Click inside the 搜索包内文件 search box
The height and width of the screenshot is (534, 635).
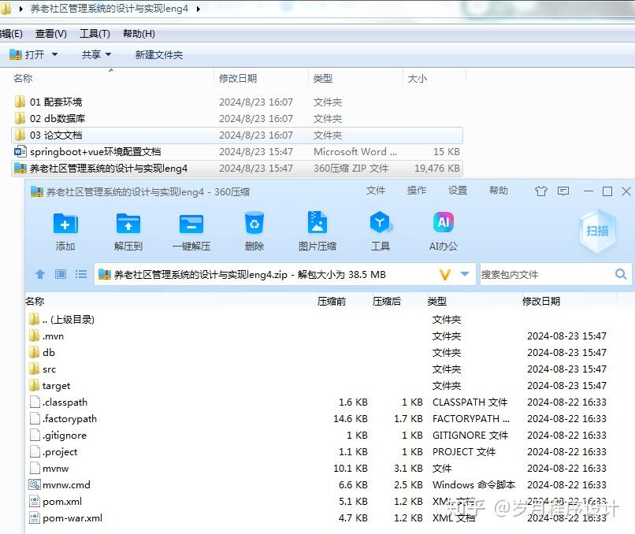544,275
